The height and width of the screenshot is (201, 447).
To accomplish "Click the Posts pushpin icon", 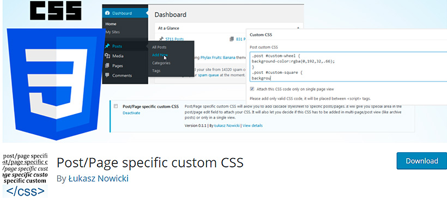I will (x=107, y=46).
